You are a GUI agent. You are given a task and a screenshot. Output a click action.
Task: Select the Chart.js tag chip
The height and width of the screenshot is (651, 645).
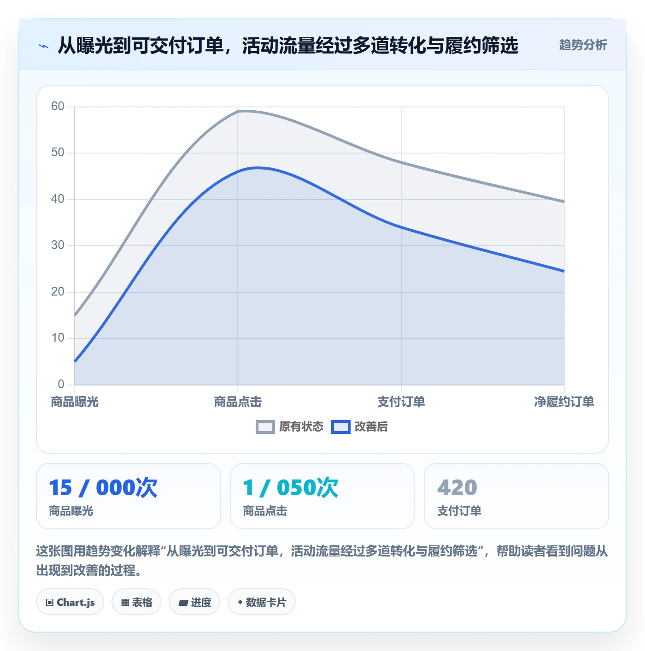pos(70,602)
